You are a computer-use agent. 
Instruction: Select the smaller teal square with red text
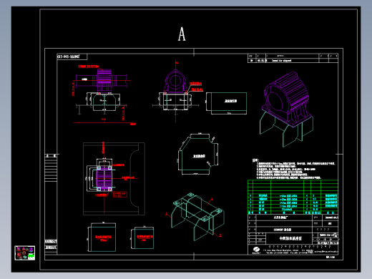point(142,238)
